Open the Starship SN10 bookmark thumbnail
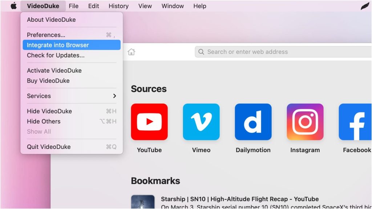The width and height of the screenshot is (372, 209). click(143, 202)
